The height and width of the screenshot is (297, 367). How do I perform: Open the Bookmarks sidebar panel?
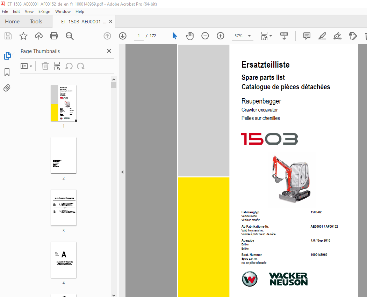tap(7, 72)
